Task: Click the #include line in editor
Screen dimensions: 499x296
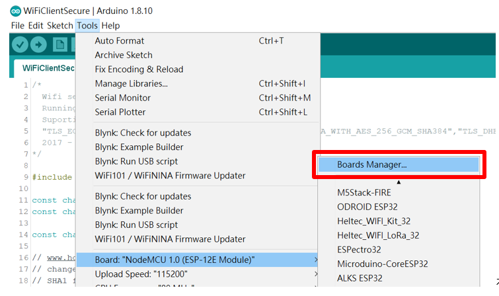Action: click(52, 177)
